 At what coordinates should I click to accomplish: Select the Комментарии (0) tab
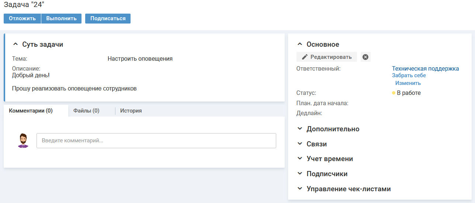(31, 111)
